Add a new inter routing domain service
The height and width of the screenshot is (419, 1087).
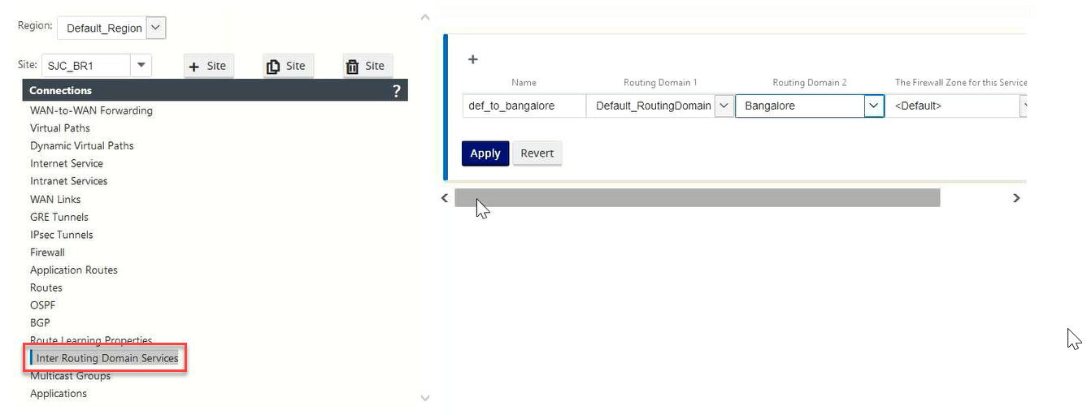coord(473,59)
